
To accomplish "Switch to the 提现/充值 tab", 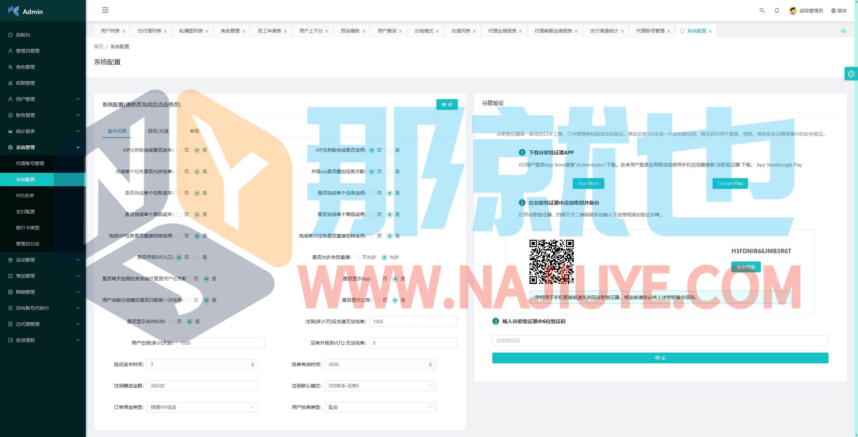I will (x=158, y=131).
